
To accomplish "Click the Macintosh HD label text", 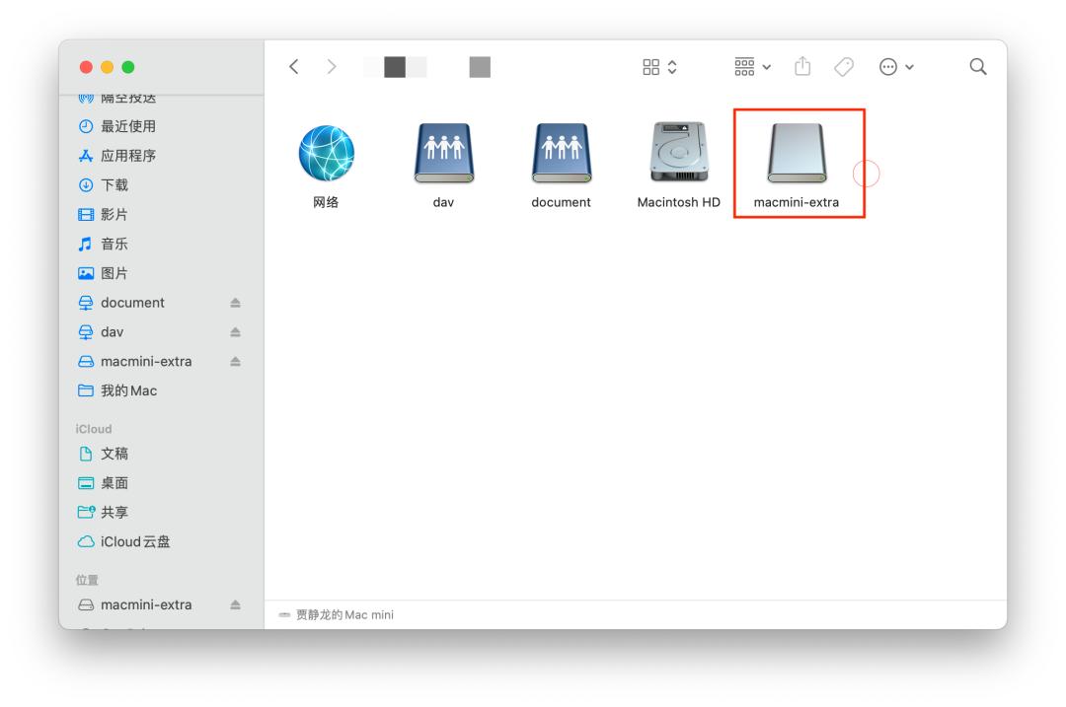I will tap(678, 202).
